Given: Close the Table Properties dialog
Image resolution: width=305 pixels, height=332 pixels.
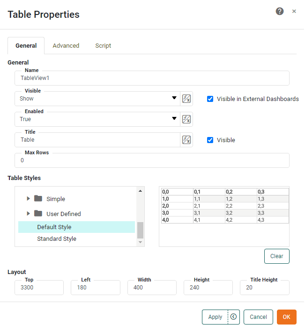Looking at the screenshot, I should 295,11.
